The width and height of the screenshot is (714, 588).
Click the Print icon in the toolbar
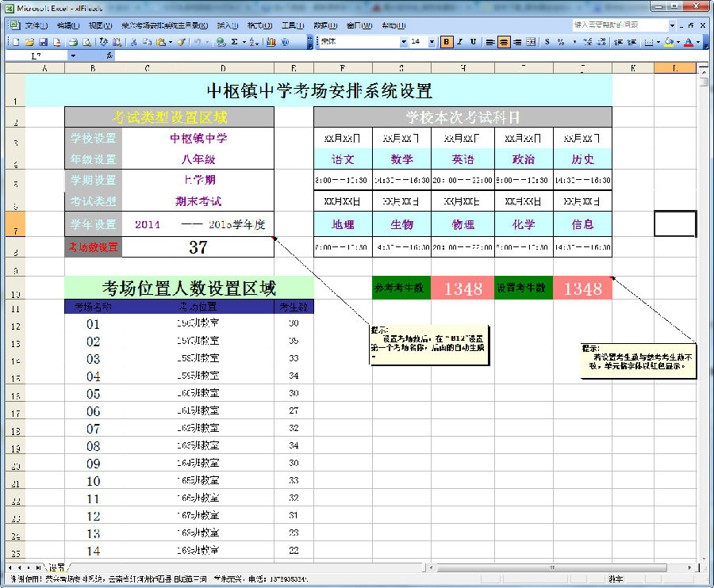pos(74,42)
